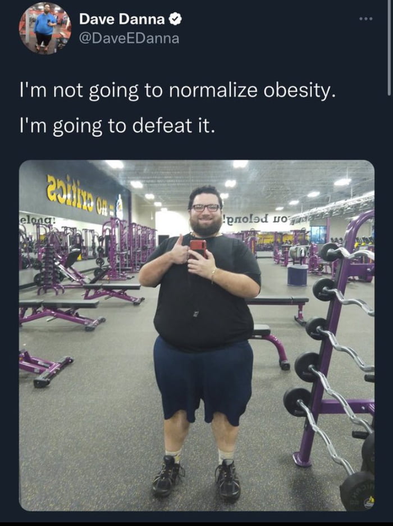Click the blue verified badge beside Dave Danna
The image size is (393, 526).
click(x=175, y=20)
